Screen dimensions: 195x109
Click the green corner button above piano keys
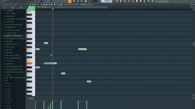[31, 8]
